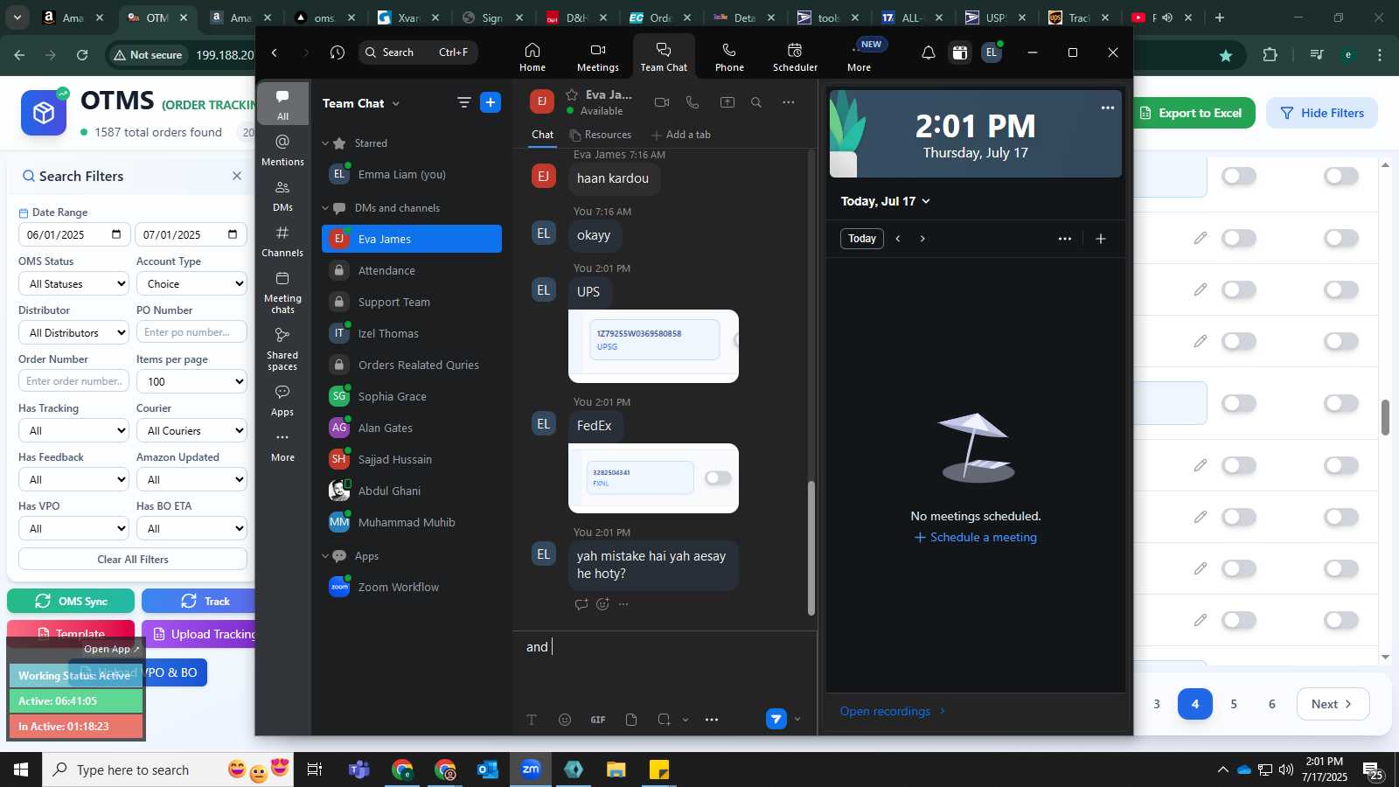
Task: Open Channels in chat sidebar
Action: (x=282, y=241)
